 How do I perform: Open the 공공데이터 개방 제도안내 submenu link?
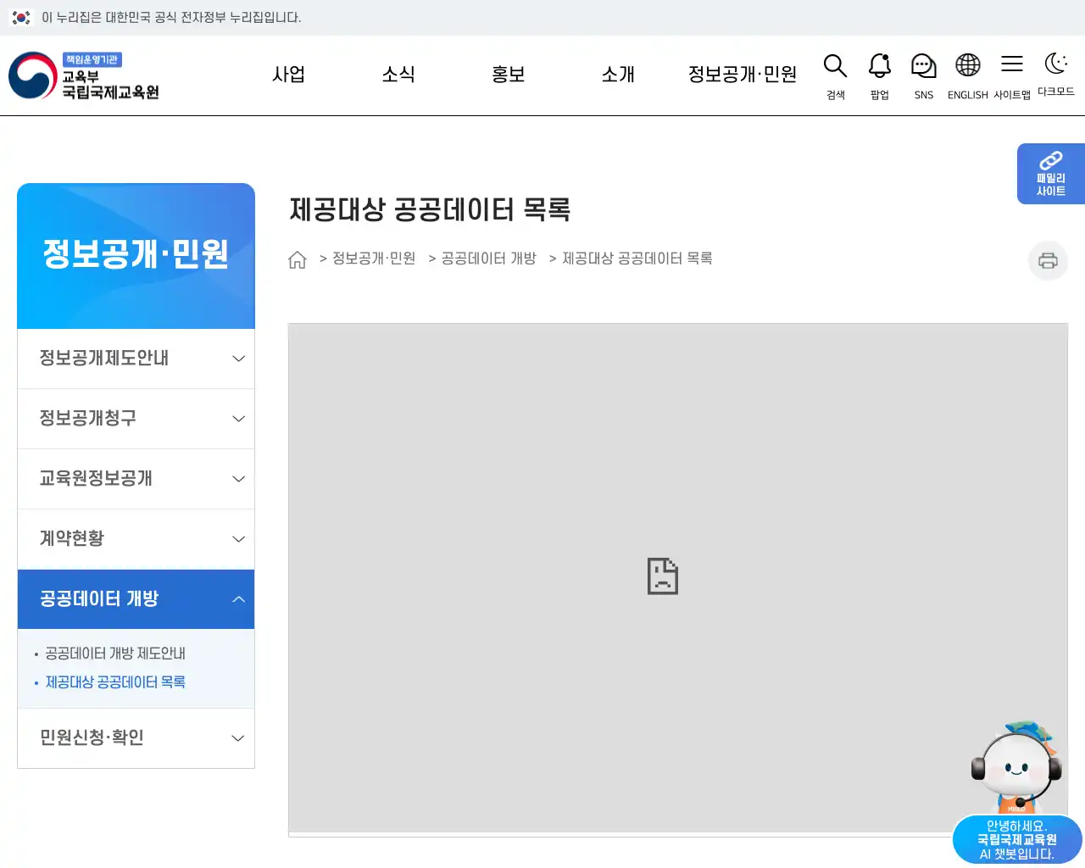tap(115, 654)
